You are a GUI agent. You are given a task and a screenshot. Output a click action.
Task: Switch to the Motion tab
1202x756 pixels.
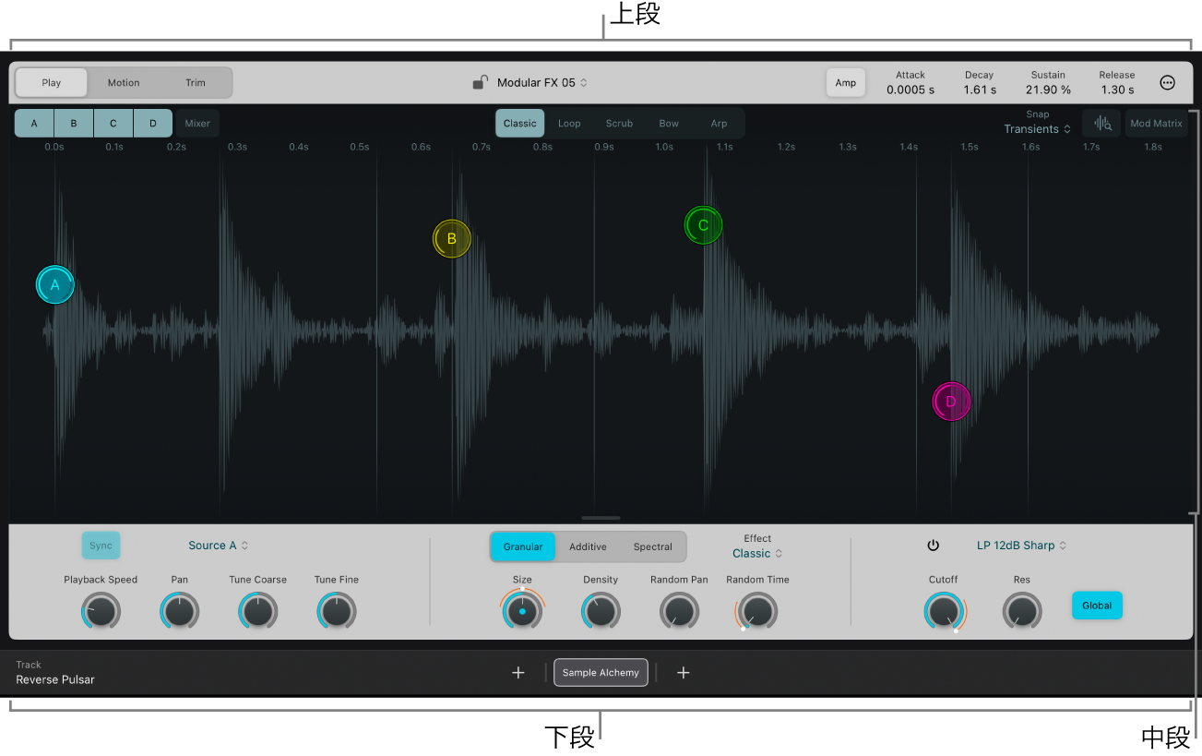[124, 82]
